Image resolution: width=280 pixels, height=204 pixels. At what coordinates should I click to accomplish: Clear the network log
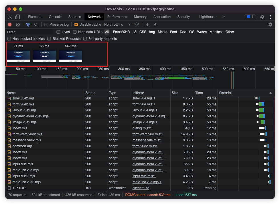point(18,25)
